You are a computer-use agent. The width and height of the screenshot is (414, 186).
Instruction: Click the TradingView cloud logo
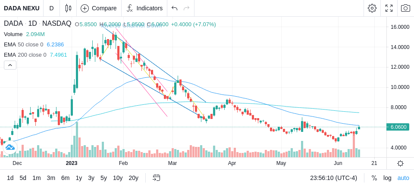(x=10, y=147)
